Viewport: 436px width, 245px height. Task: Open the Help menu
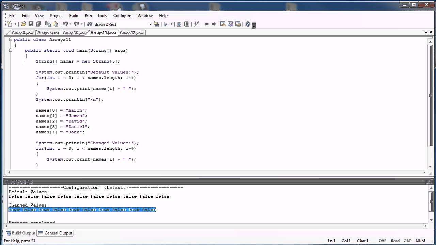(163, 15)
